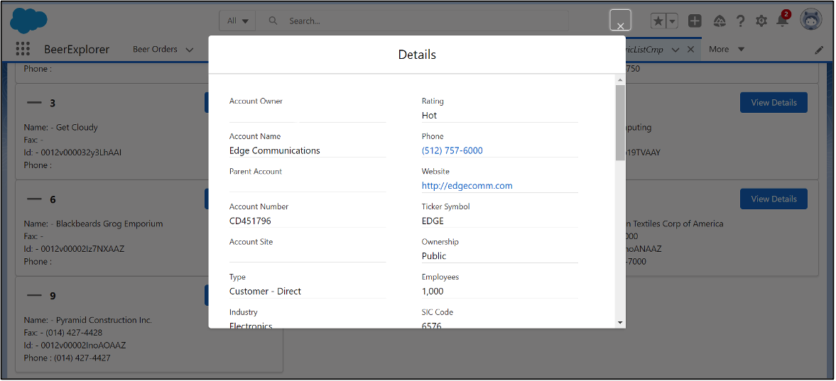Image resolution: width=836 pixels, height=381 pixels.
Task: Click the pencil edit navigation icon
Action: point(819,50)
